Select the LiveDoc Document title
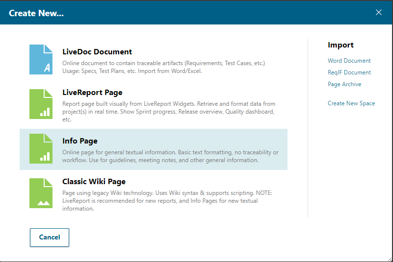 (x=97, y=51)
